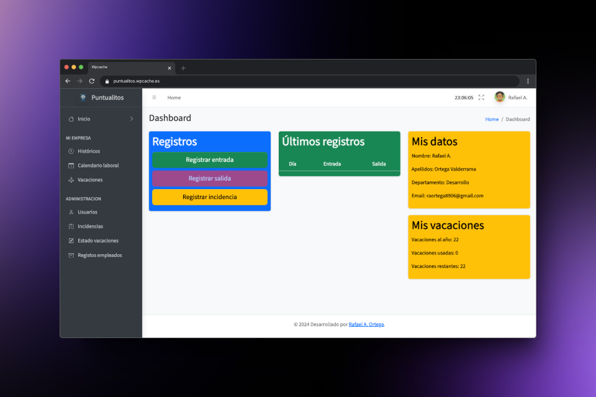This screenshot has width=596, height=397.
Task: Click the Entrada column header
Action: pos(332,164)
